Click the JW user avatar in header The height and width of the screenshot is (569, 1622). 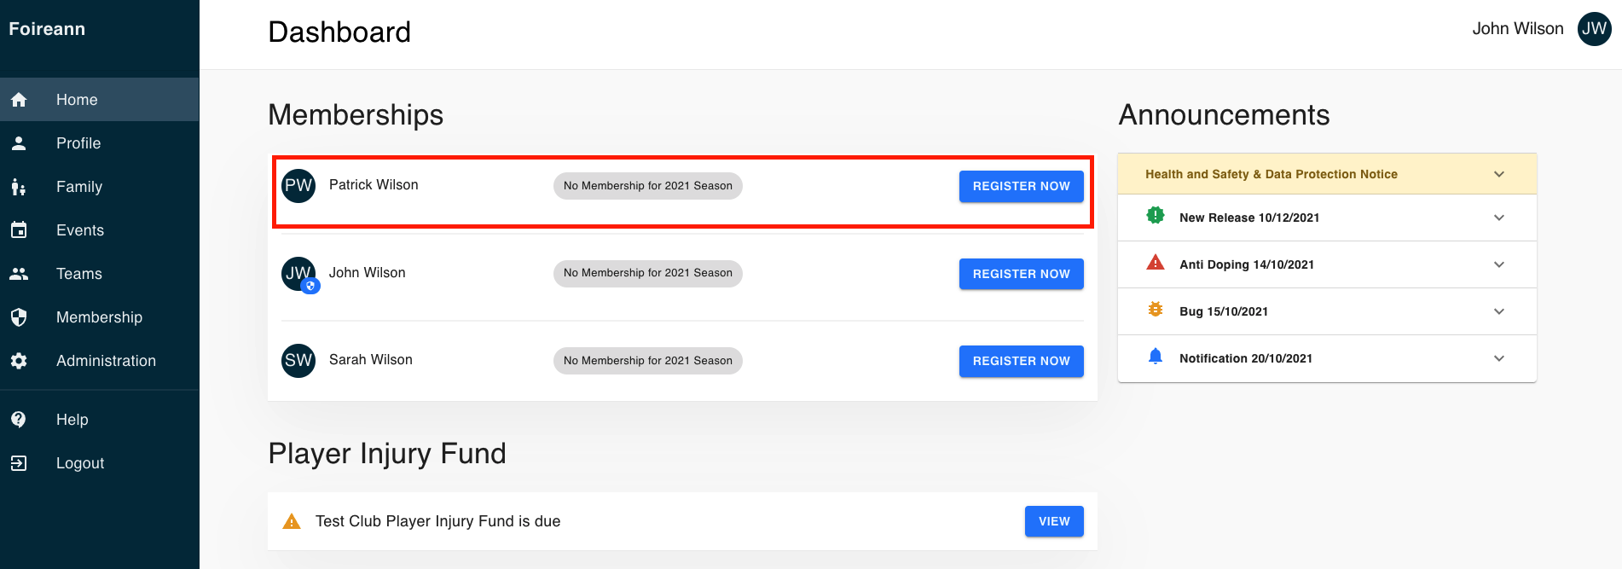(x=1594, y=29)
